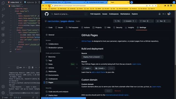Click main branch in VS Code status bar
176x99 pixels.
(5, 98)
